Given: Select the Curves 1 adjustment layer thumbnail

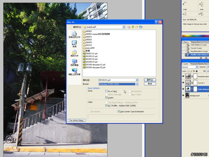Looking at the screenshot, I should click(x=188, y=83).
